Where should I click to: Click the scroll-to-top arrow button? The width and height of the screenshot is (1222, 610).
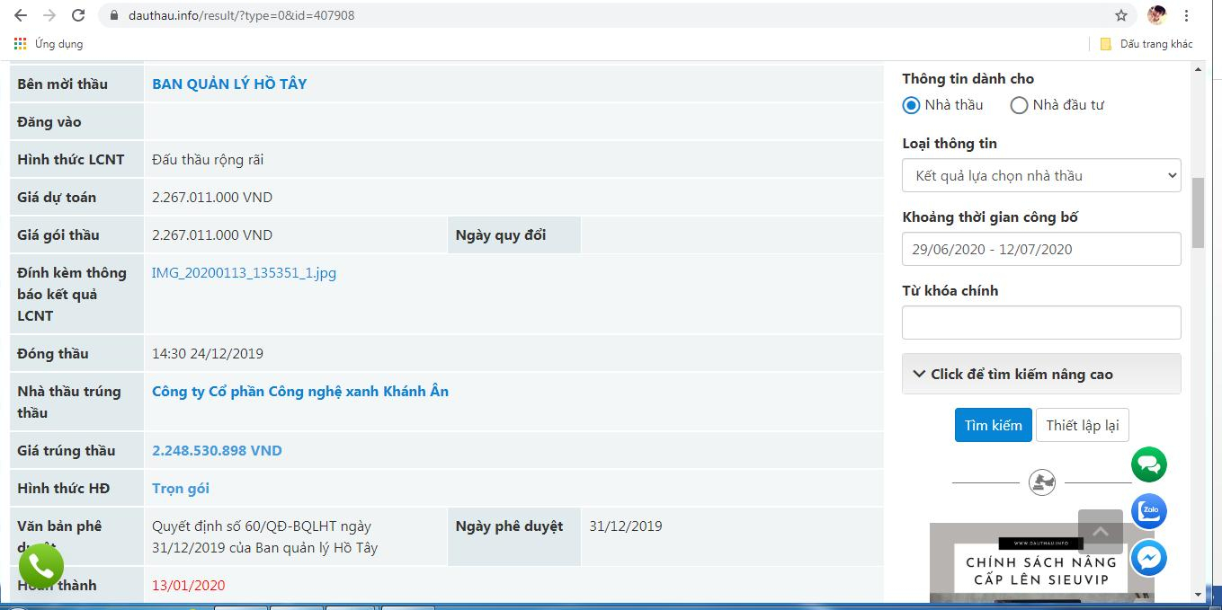pos(1100,532)
